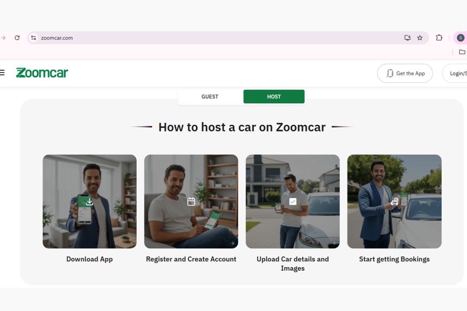Click the Zoomcar logo
The width and height of the screenshot is (467, 311).
(42, 73)
